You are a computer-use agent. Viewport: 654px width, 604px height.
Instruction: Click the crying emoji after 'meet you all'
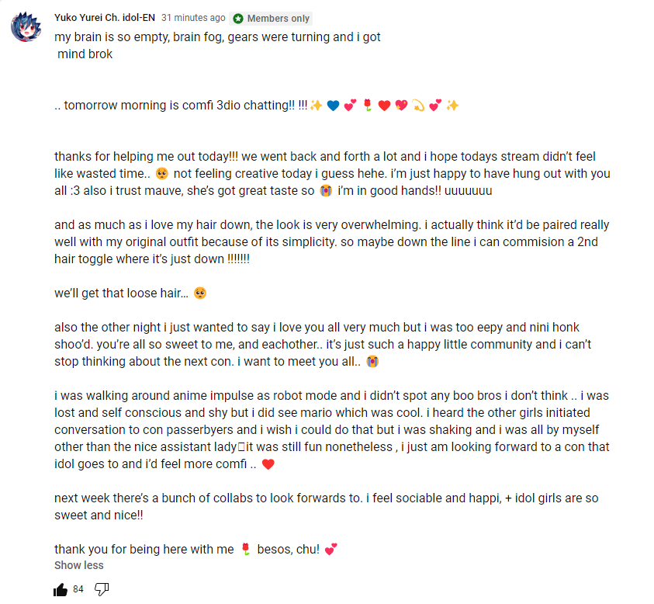(x=372, y=362)
